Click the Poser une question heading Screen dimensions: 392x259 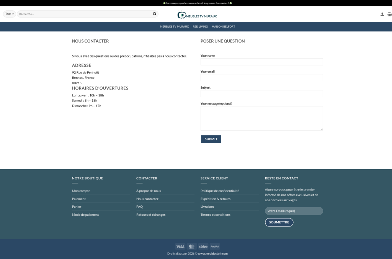(x=222, y=41)
